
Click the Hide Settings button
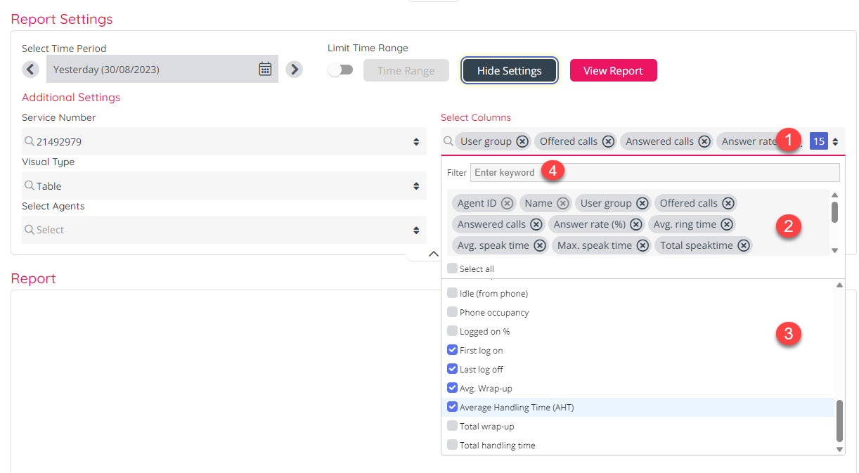[509, 70]
